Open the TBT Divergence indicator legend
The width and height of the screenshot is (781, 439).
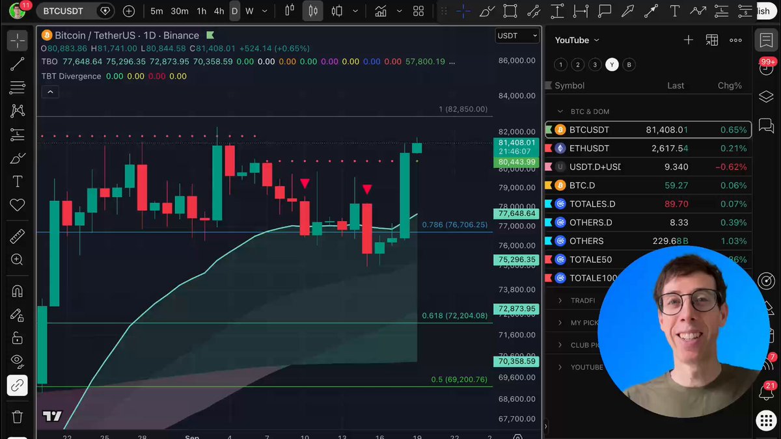(x=72, y=76)
